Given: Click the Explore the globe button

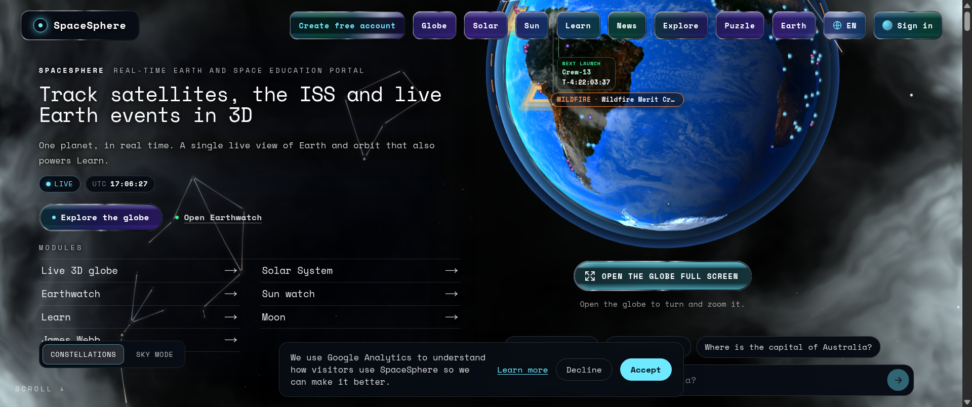Looking at the screenshot, I should click(x=101, y=217).
